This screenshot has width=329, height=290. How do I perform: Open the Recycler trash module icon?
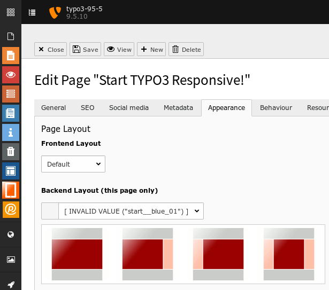click(11, 152)
